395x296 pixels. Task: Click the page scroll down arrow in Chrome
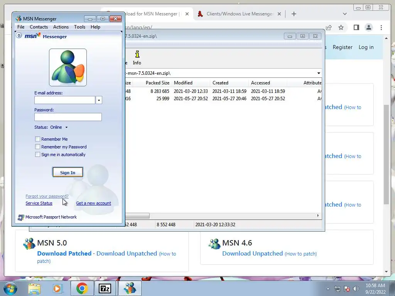387,272
